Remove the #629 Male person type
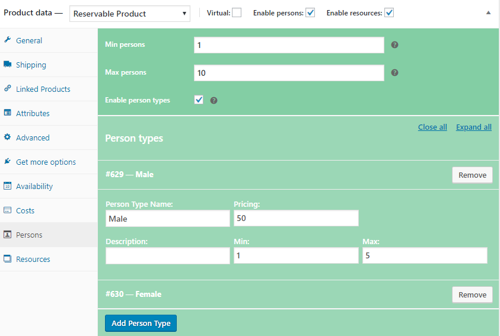This screenshot has height=336, width=500. coord(472,175)
